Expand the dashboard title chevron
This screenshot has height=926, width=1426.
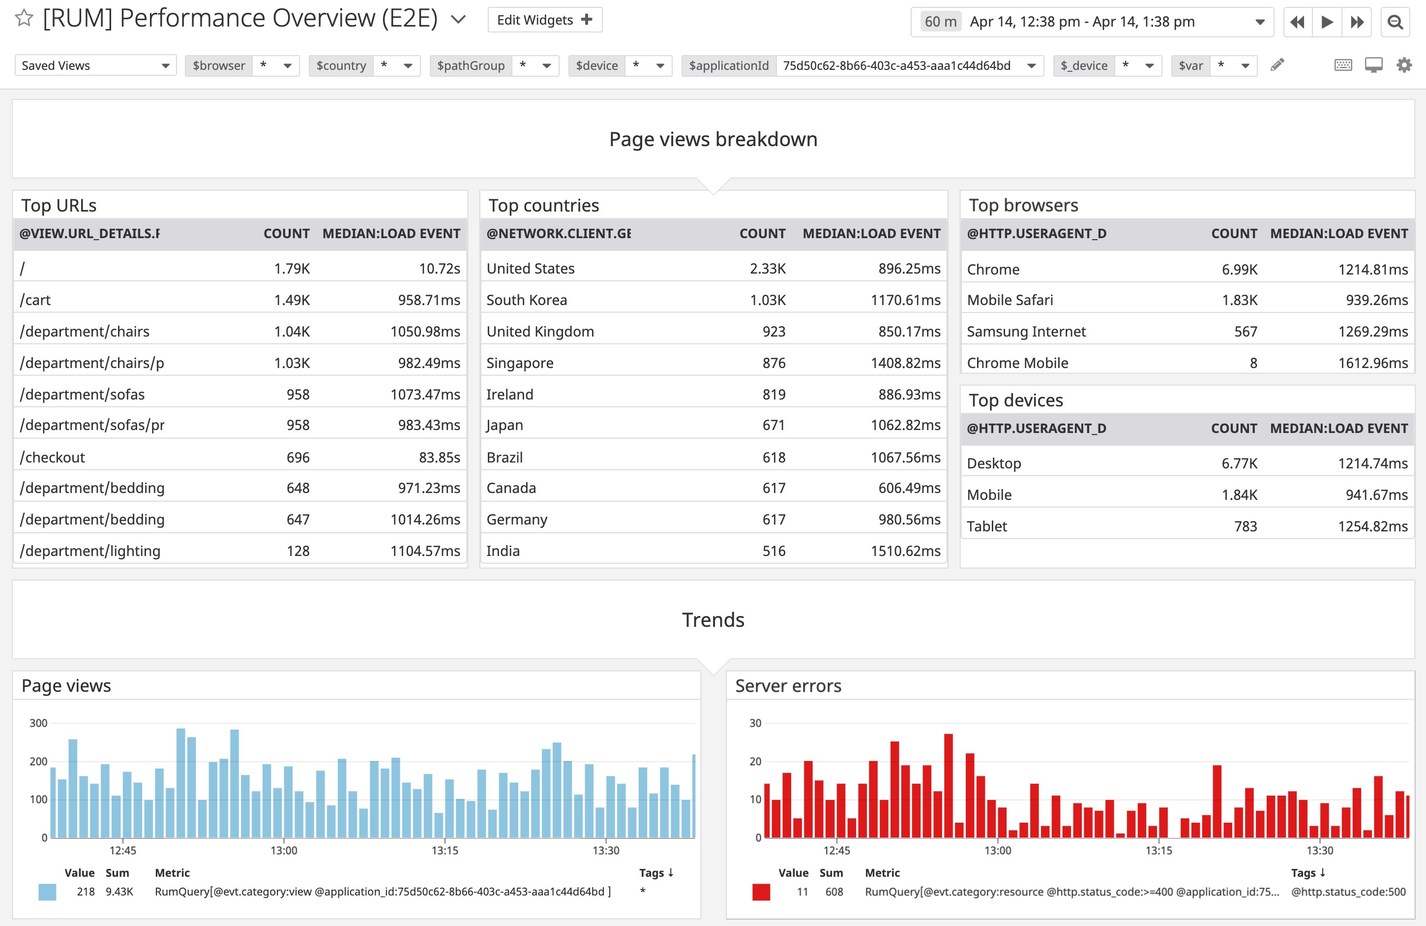pos(458,20)
